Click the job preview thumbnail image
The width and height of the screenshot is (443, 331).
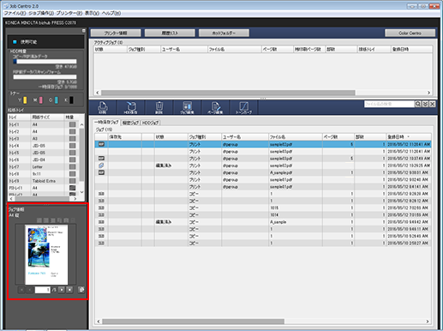(x=46, y=255)
